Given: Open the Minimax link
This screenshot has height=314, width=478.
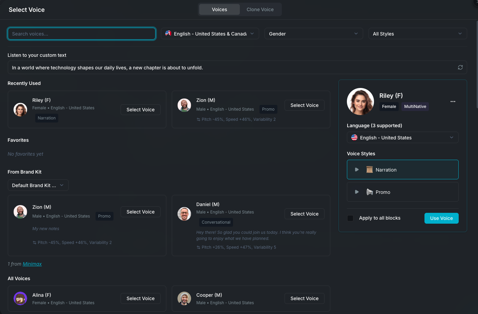Looking at the screenshot, I should click(32, 264).
